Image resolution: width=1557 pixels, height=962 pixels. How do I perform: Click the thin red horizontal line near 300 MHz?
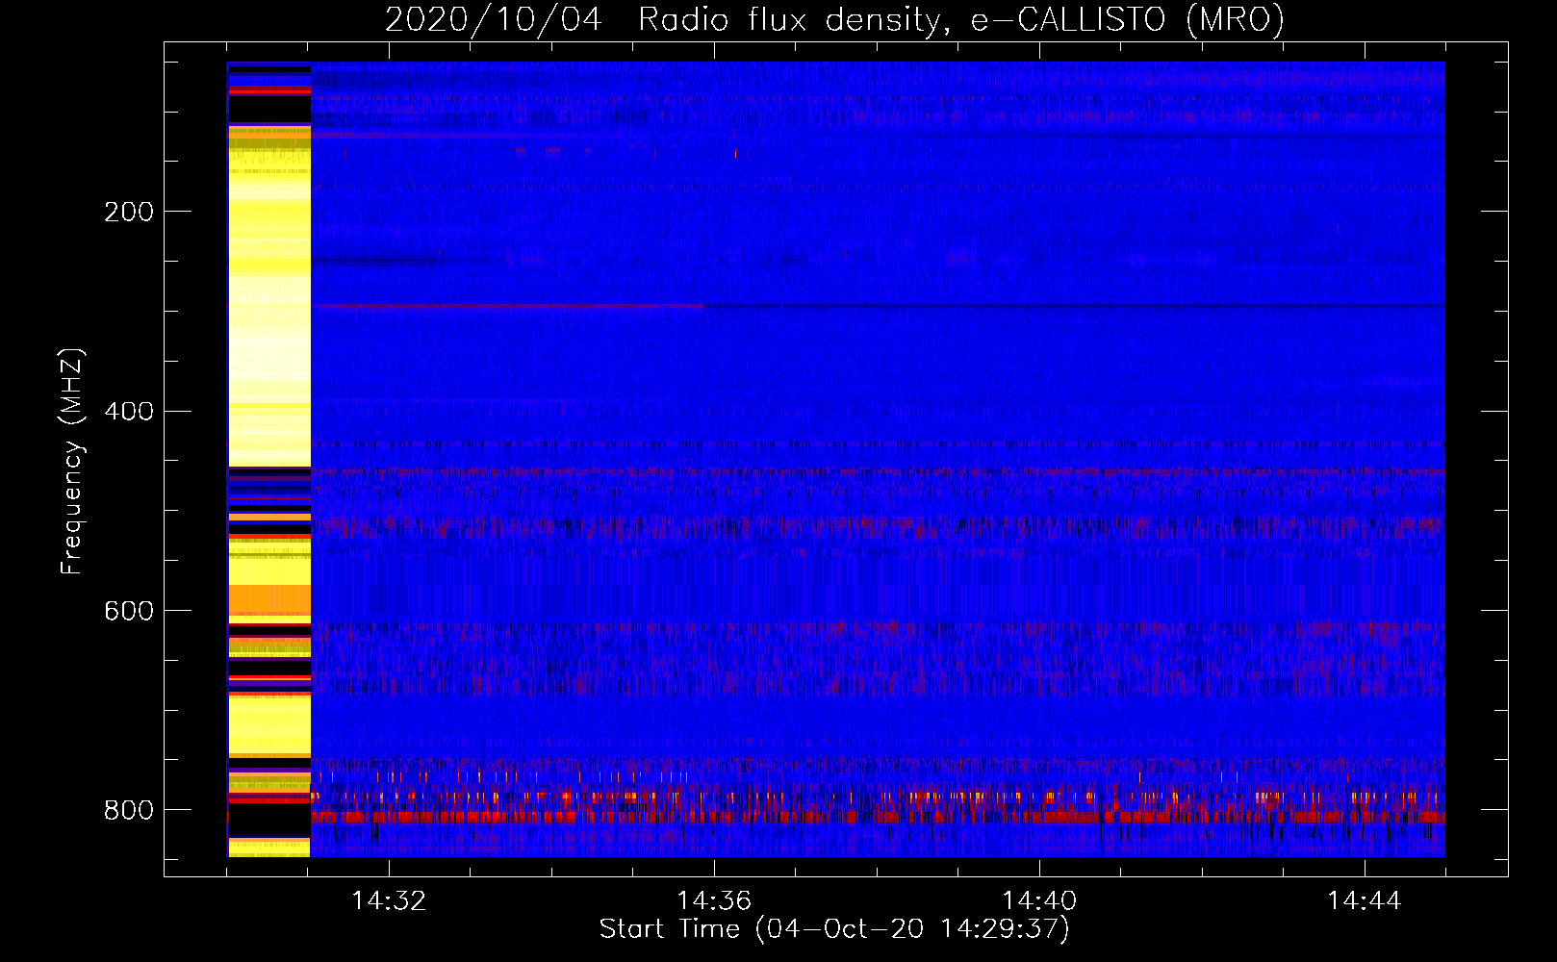point(507,306)
